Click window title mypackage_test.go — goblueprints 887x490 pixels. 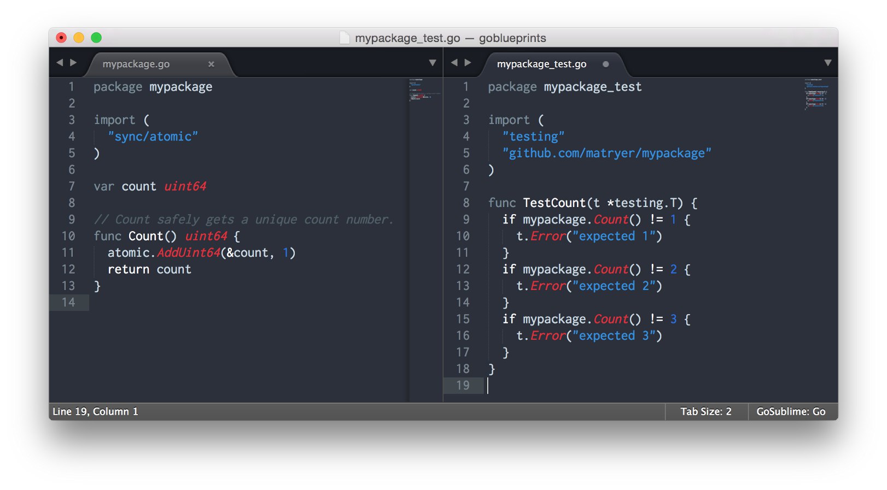(x=451, y=38)
